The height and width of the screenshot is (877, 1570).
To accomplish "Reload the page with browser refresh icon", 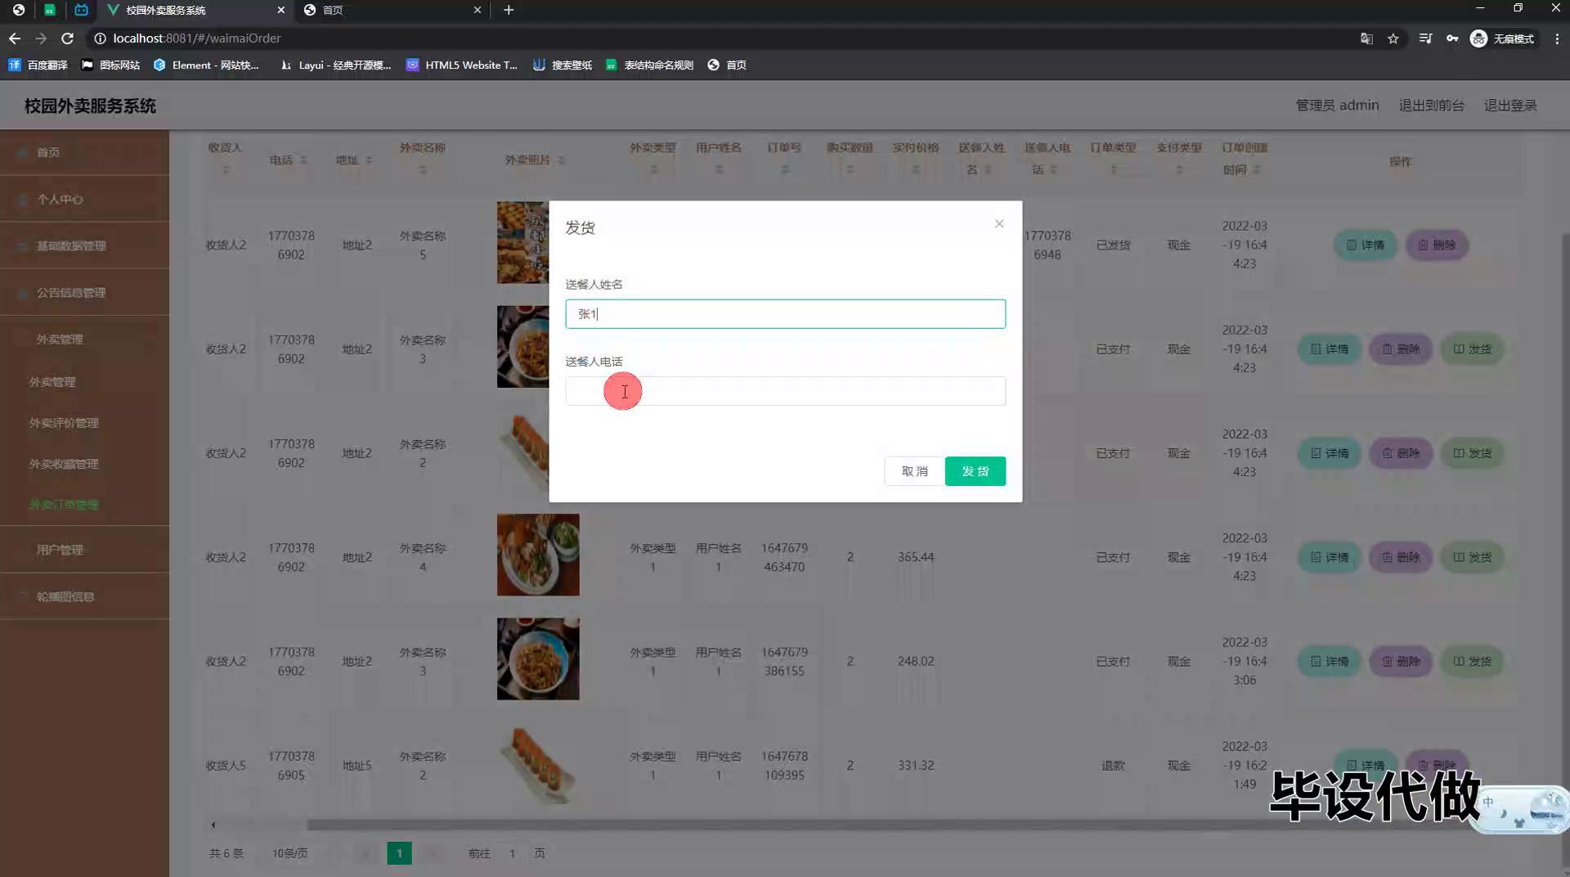I will (x=68, y=38).
